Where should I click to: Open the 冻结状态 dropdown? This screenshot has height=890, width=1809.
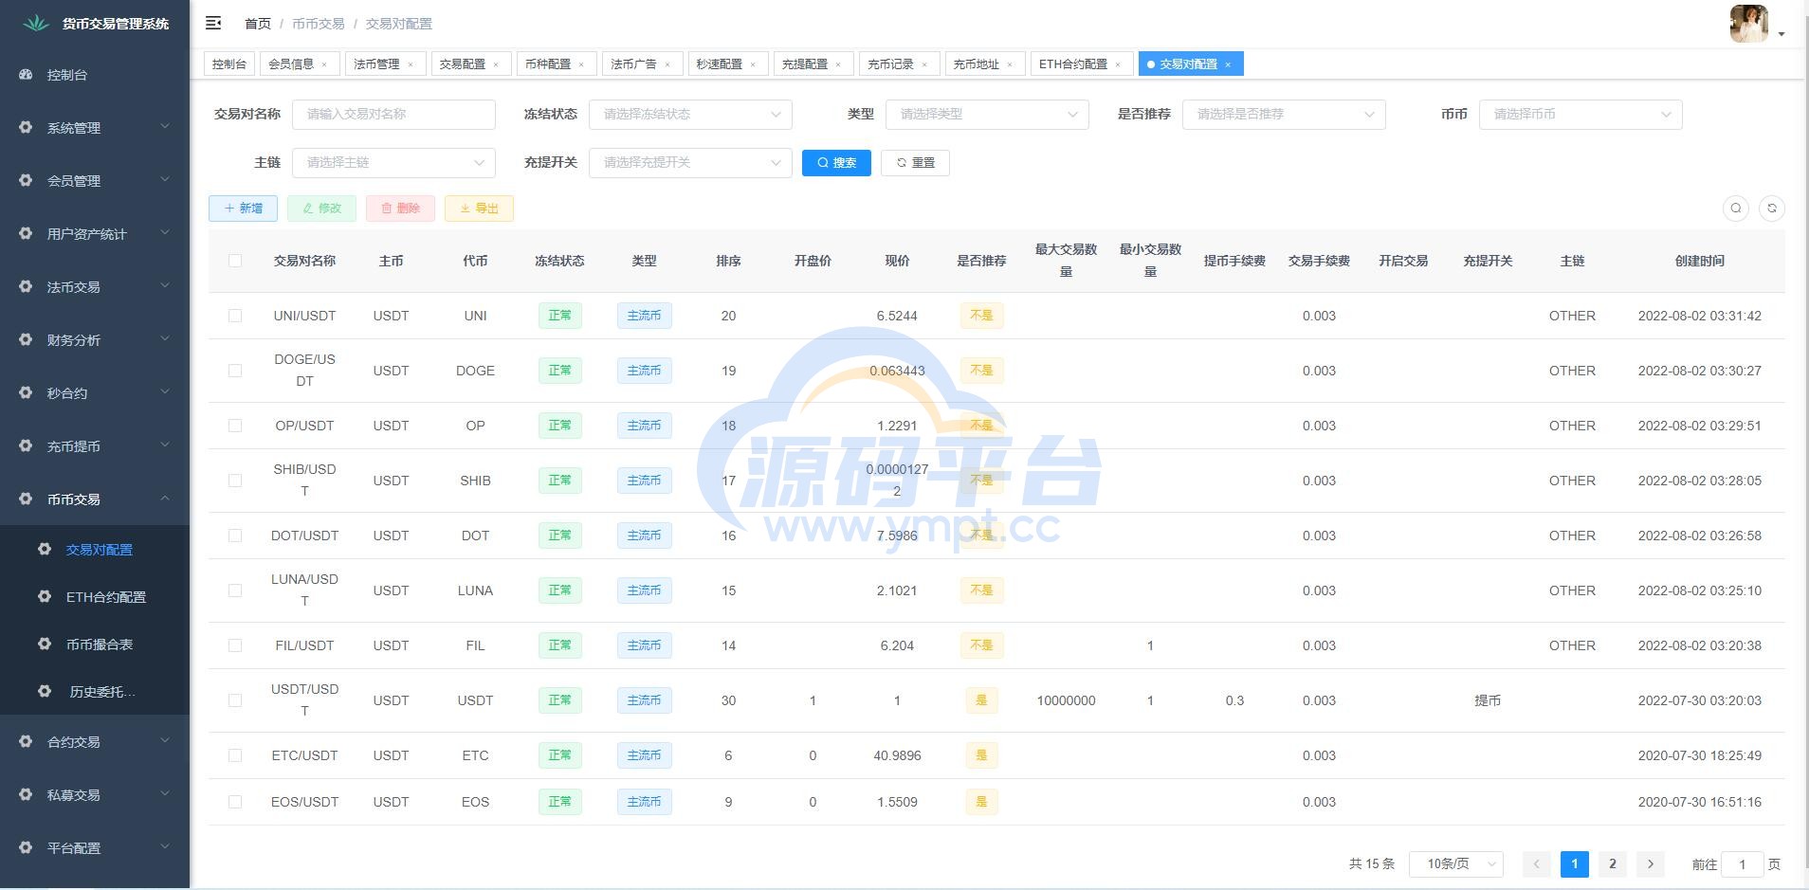[x=690, y=114]
